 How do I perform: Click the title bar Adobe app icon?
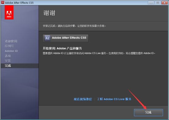pyautogui.click(x=2, y=2)
